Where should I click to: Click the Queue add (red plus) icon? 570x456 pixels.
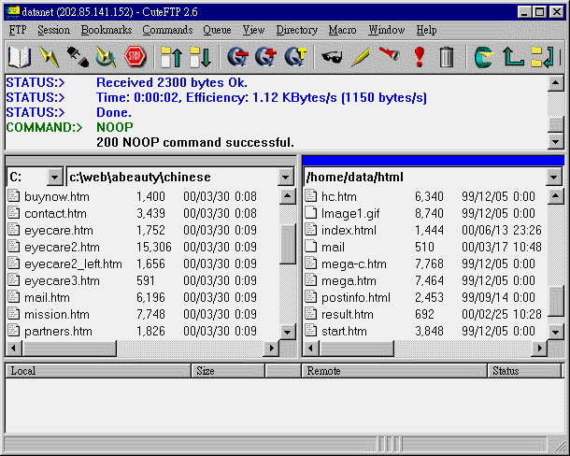tap(265, 57)
